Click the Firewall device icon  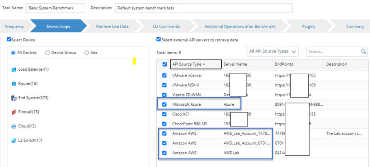pyautogui.click(x=14, y=112)
